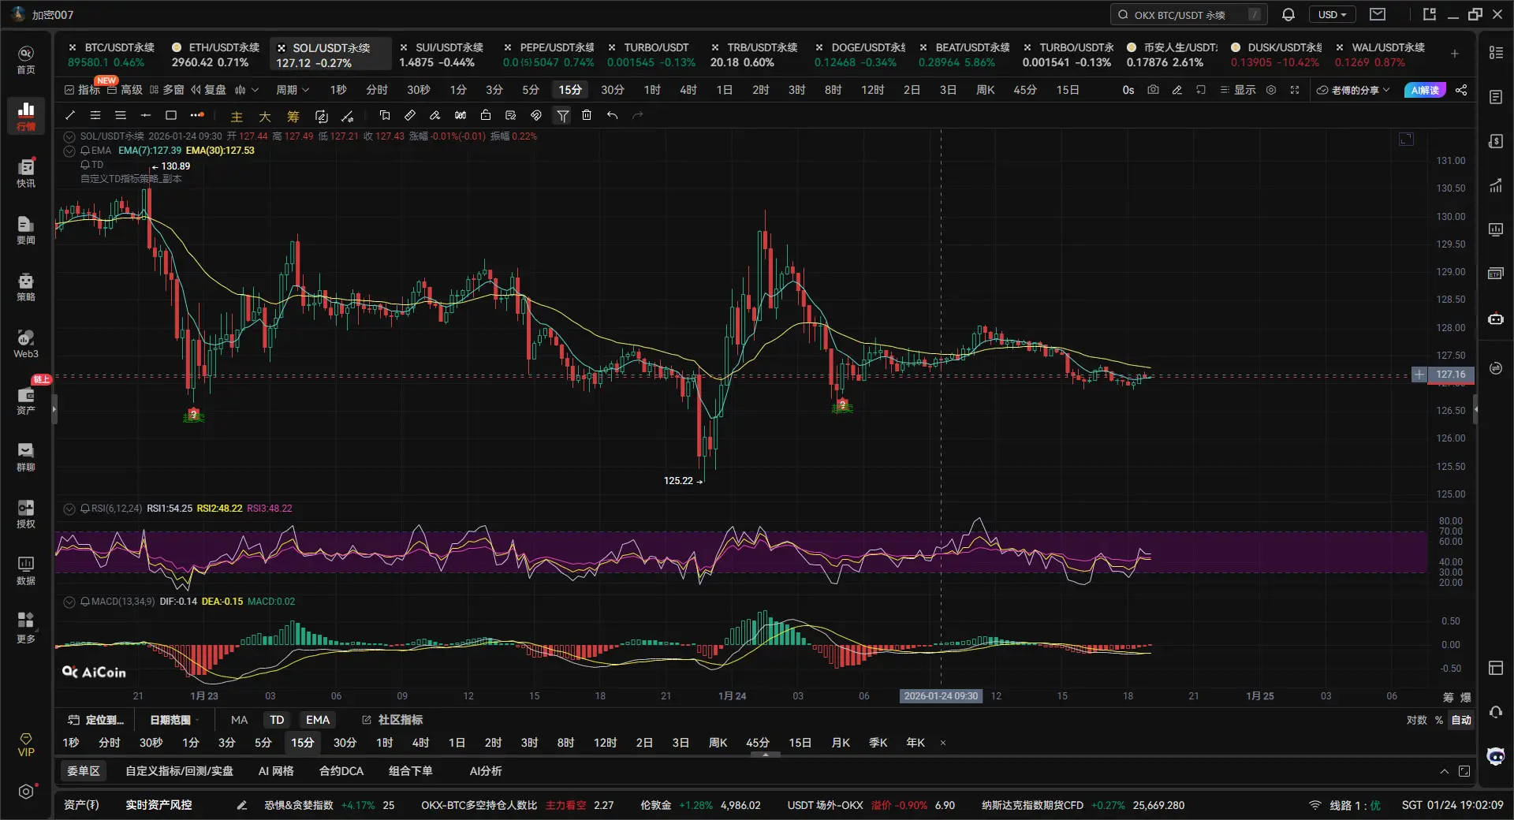Open 快讯 news in left sidebar

(x=25, y=173)
